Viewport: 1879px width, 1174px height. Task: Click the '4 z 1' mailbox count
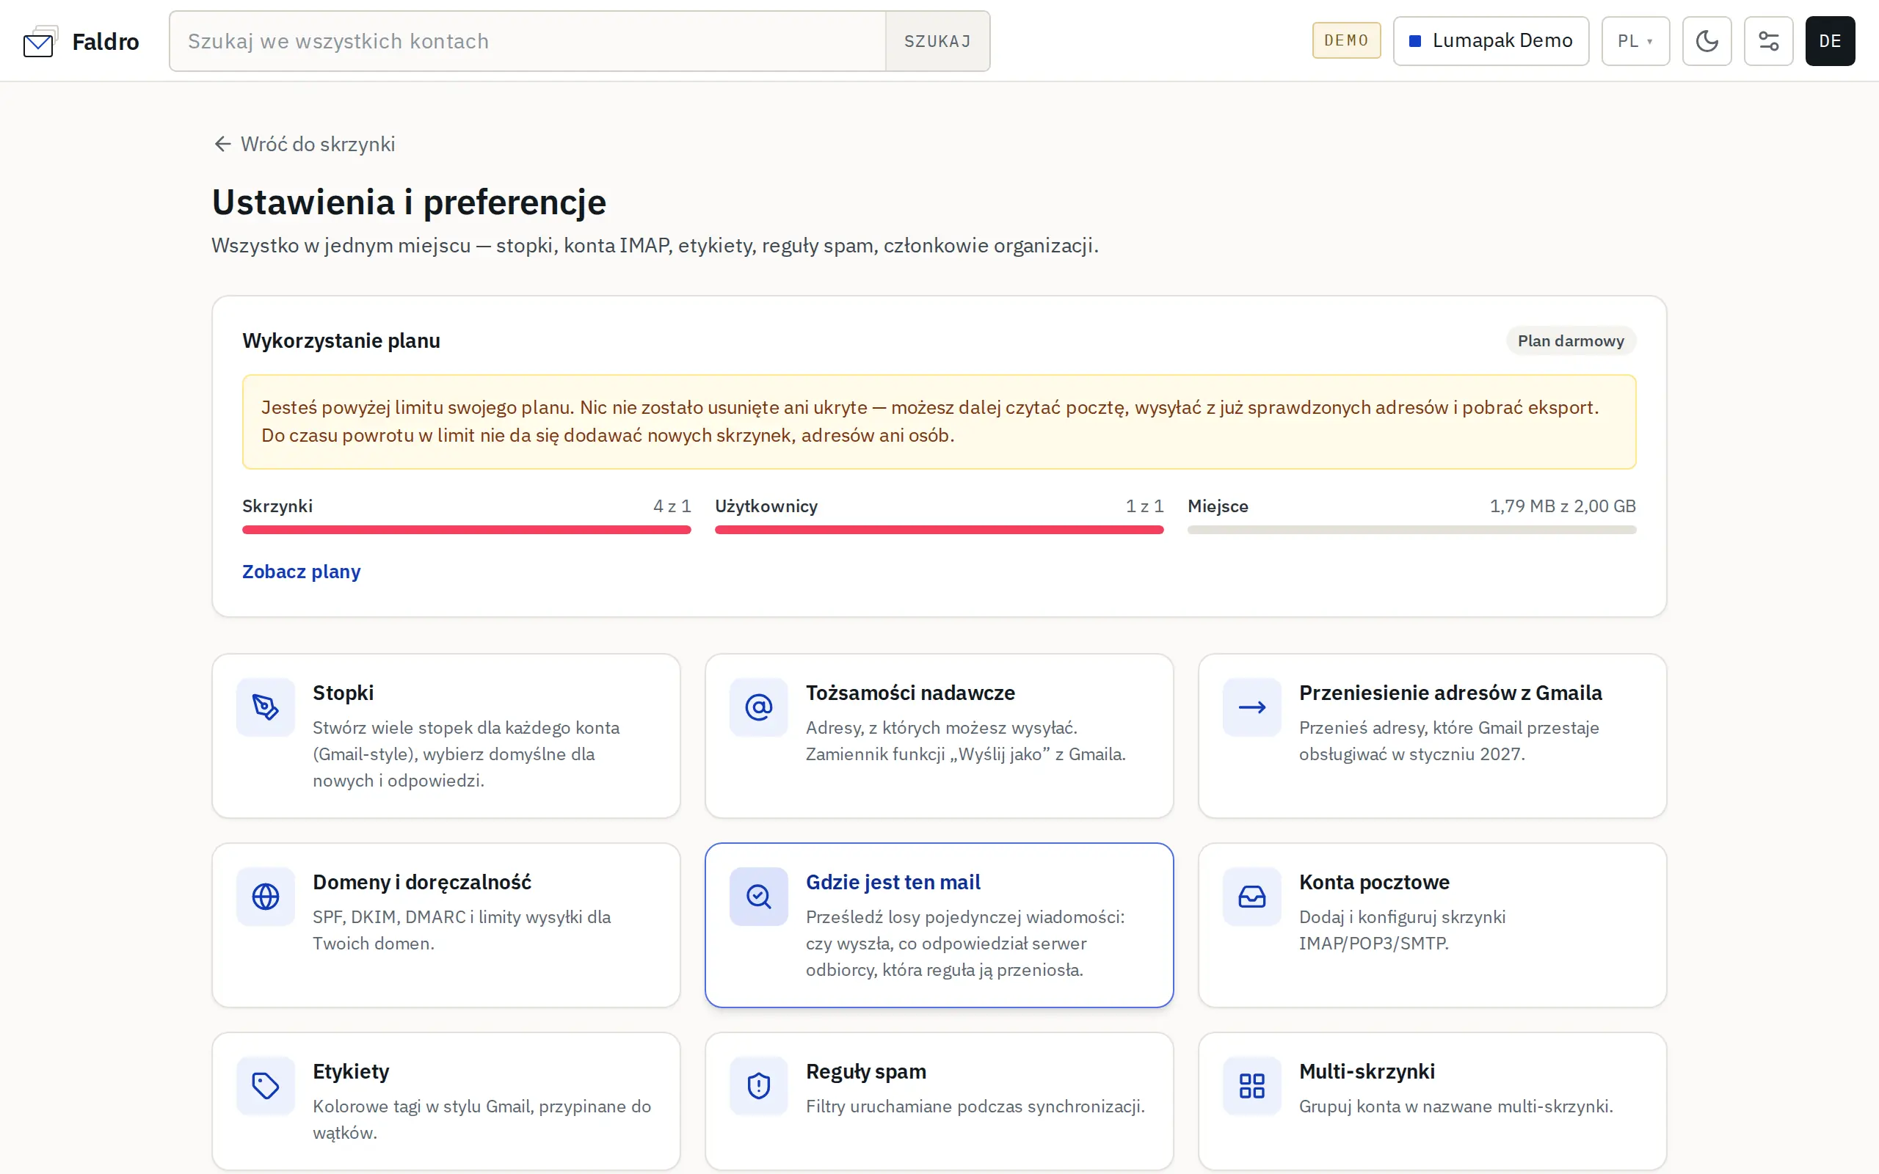tap(672, 506)
